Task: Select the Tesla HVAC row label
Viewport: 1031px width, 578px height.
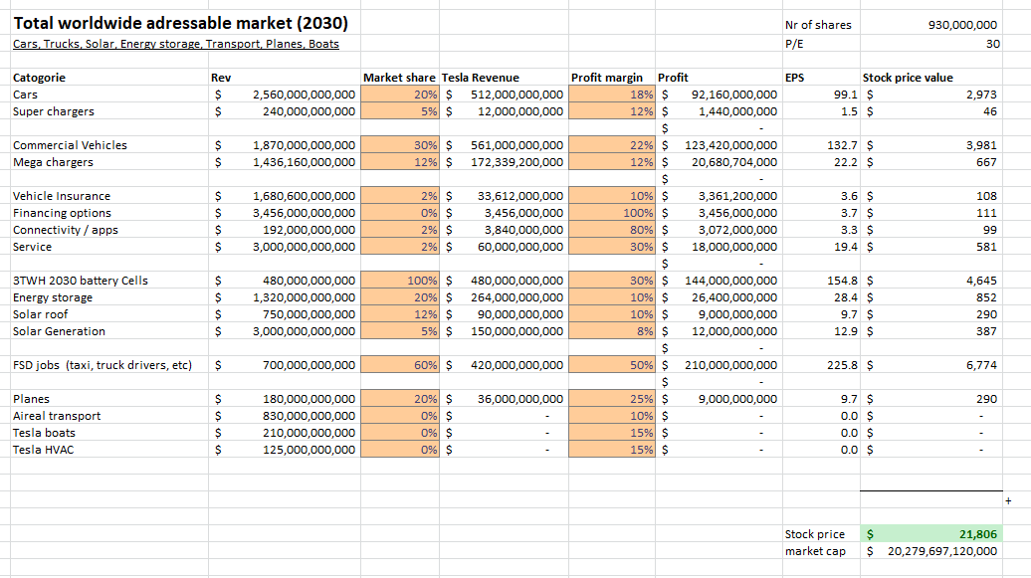Action: [x=44, y=450]
